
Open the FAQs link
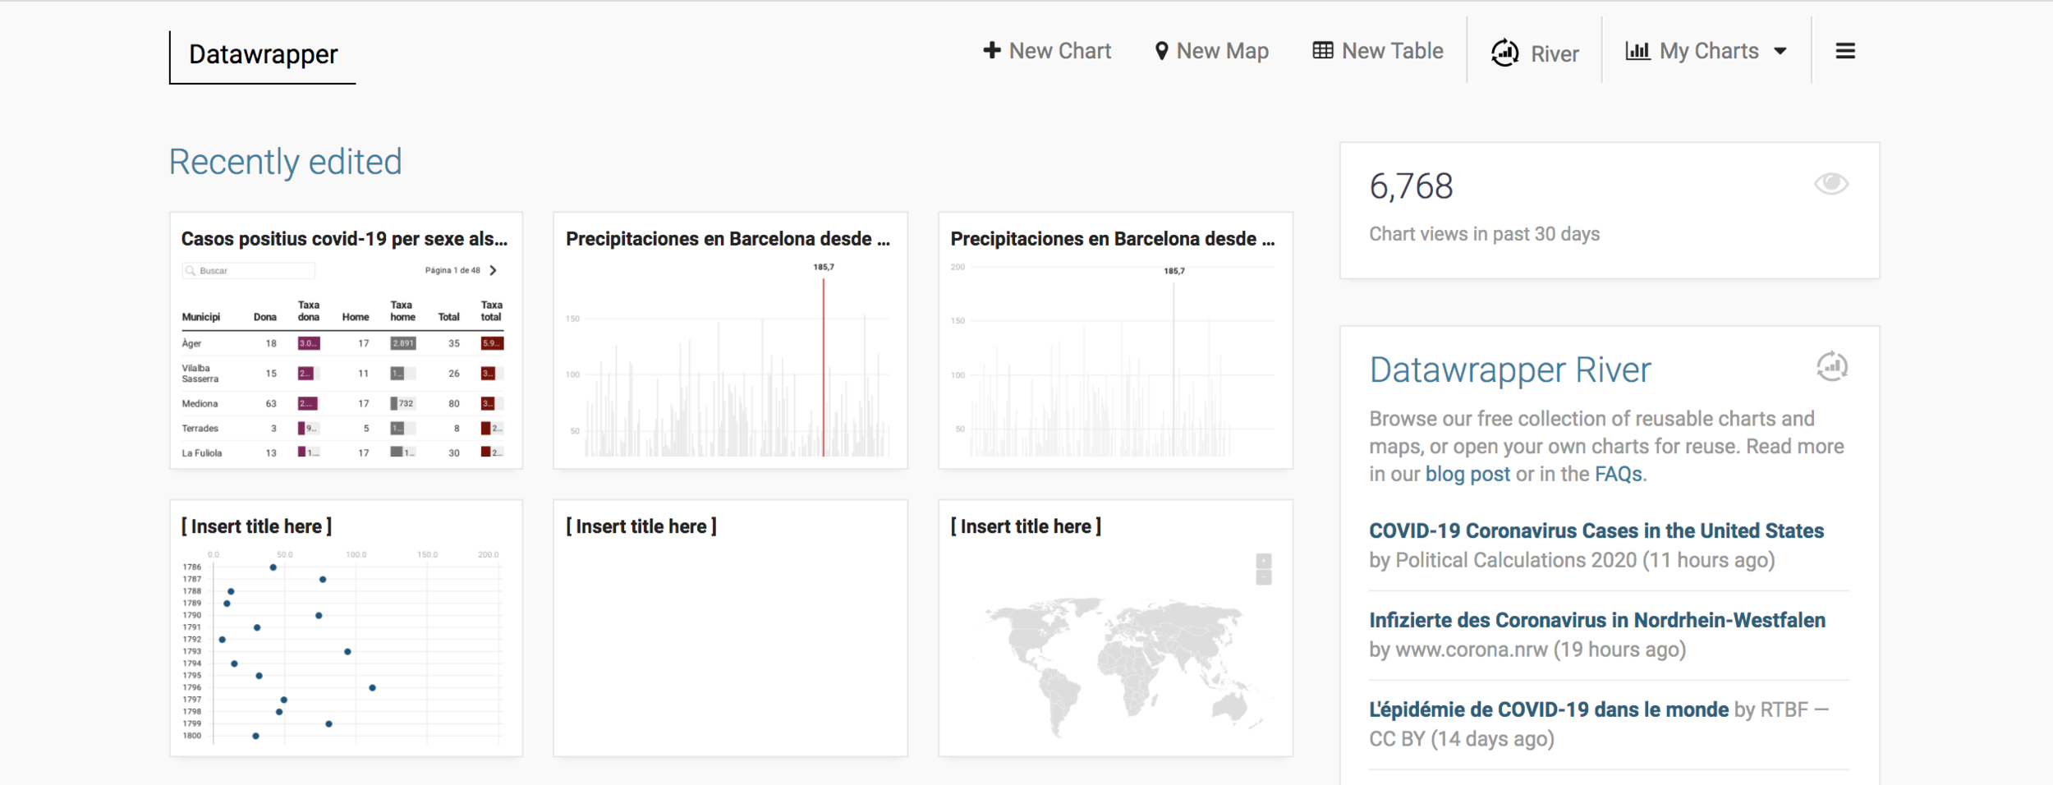[x=1618, y=474]
